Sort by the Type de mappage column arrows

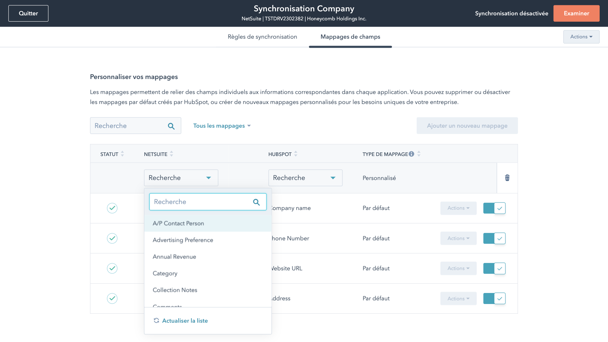419,154
